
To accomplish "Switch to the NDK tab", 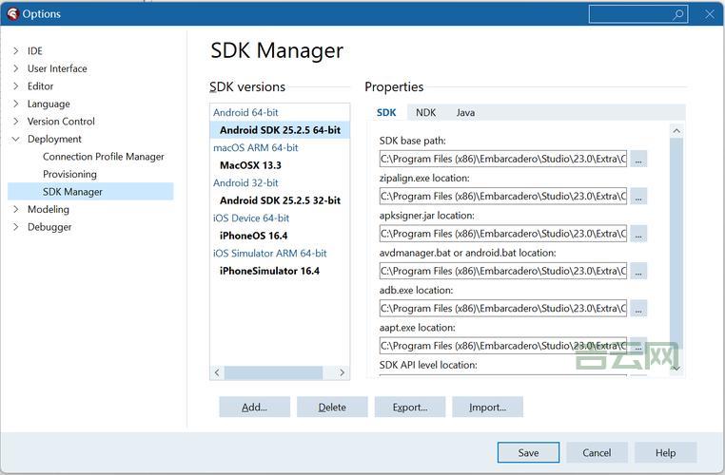I will click(x=425, y=112).
